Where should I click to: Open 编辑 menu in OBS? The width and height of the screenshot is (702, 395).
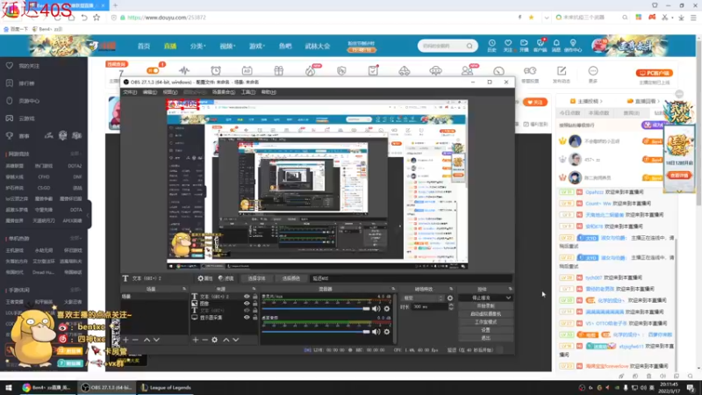click(149, 92)
